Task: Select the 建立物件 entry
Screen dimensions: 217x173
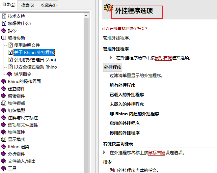Action: coord(16,89)
